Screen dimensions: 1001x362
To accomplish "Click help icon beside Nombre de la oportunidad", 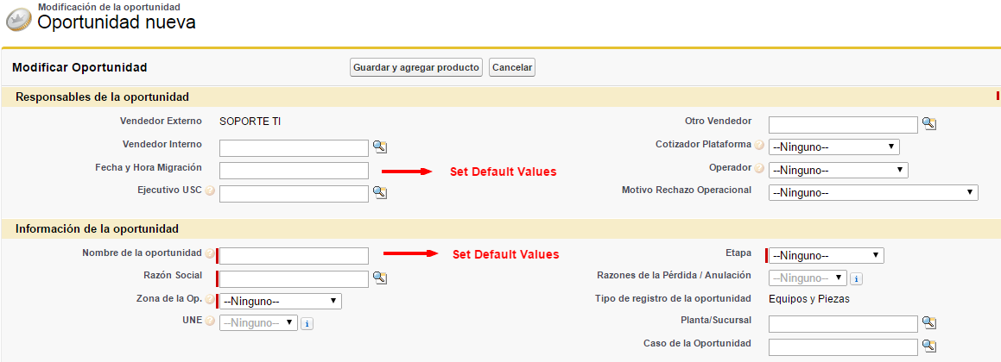I will [x=209, y=254].
